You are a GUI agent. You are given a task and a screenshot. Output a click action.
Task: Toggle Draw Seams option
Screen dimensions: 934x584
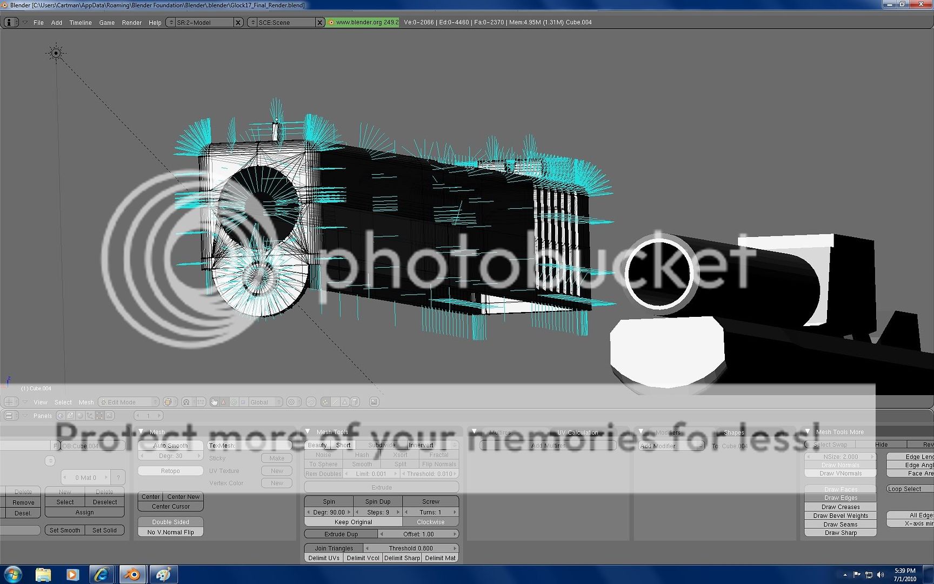(x=840, y=524)
